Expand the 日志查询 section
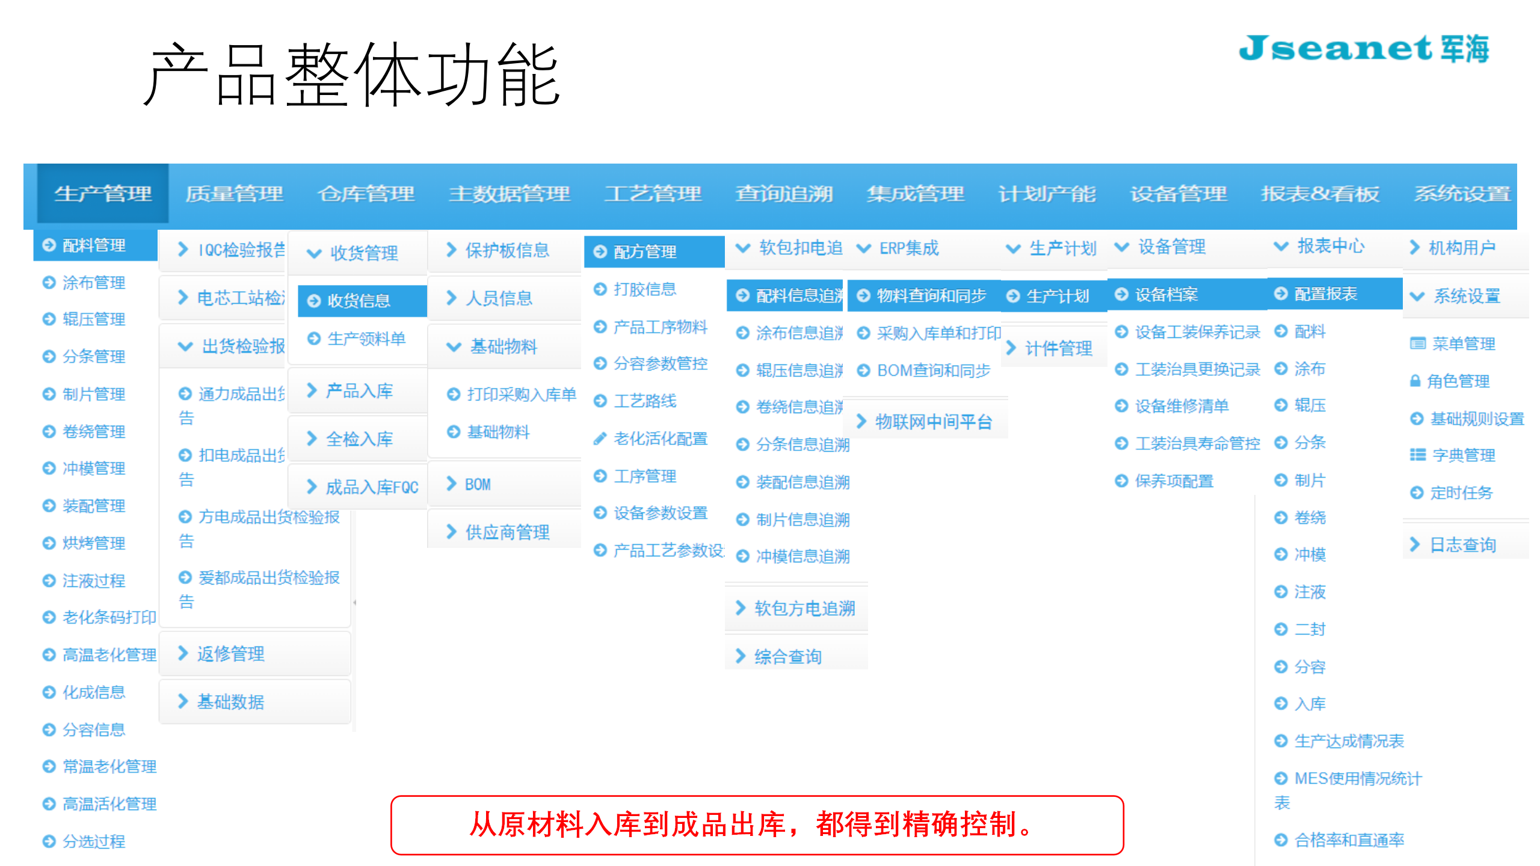This screenshot has width=1540, height=866. pos(1462,545)
